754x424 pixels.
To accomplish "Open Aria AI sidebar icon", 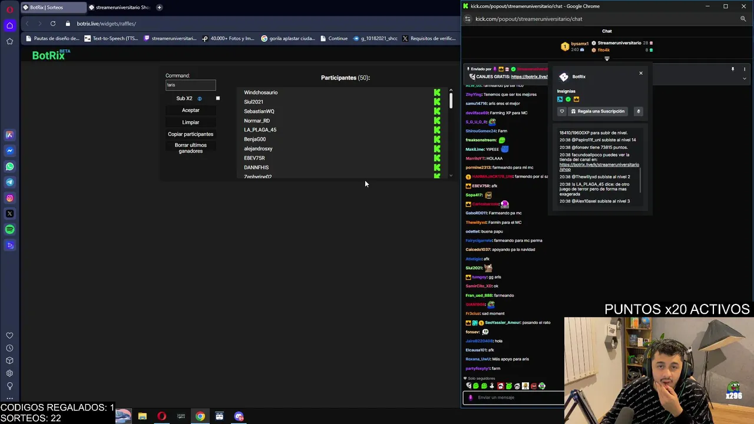I will (9, 135).
